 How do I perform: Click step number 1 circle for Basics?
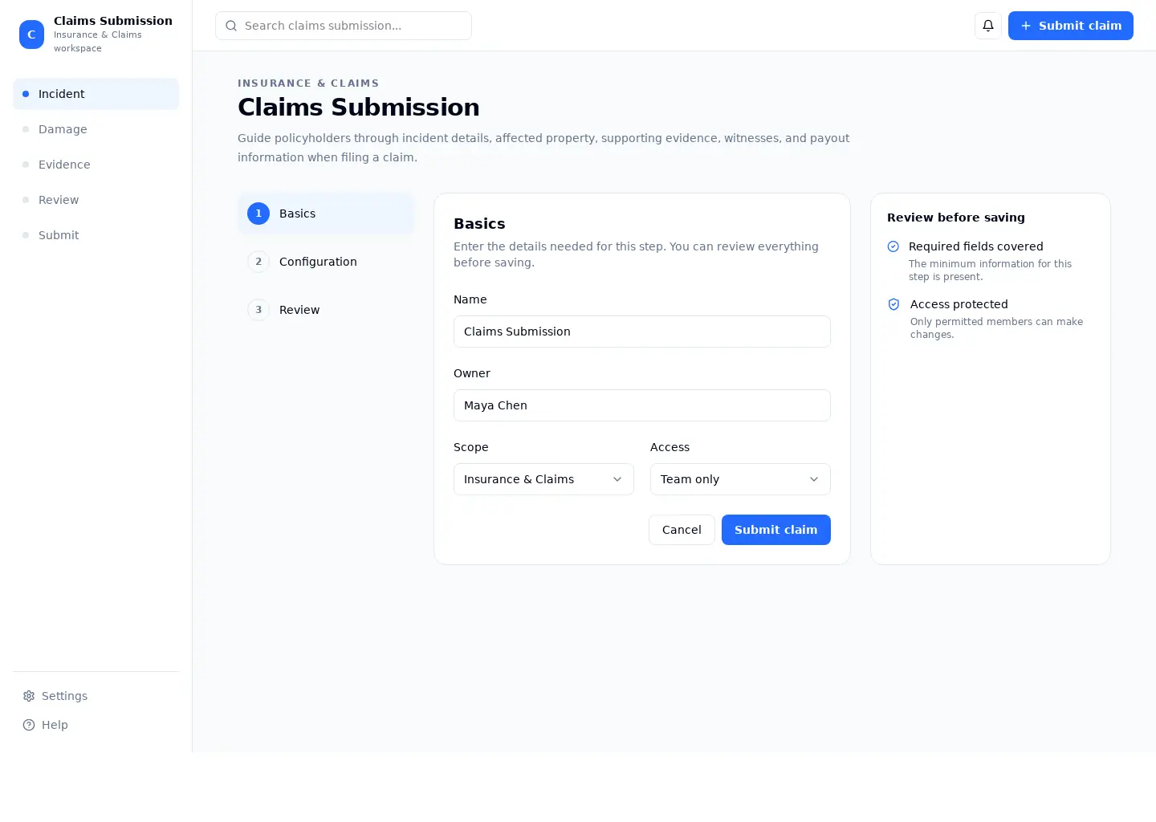(x=258, y=214)
